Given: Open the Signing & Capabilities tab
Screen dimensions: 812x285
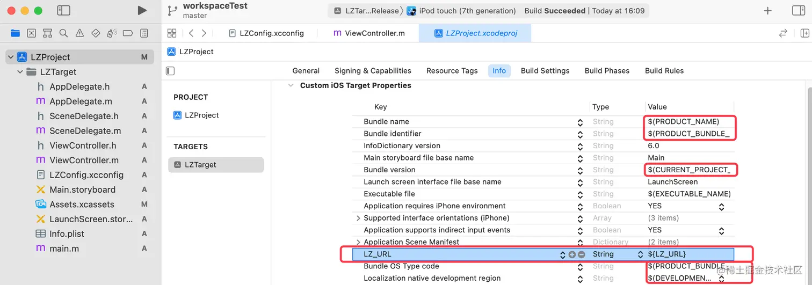Looking at the screenshot, I should tap(373, 71).
